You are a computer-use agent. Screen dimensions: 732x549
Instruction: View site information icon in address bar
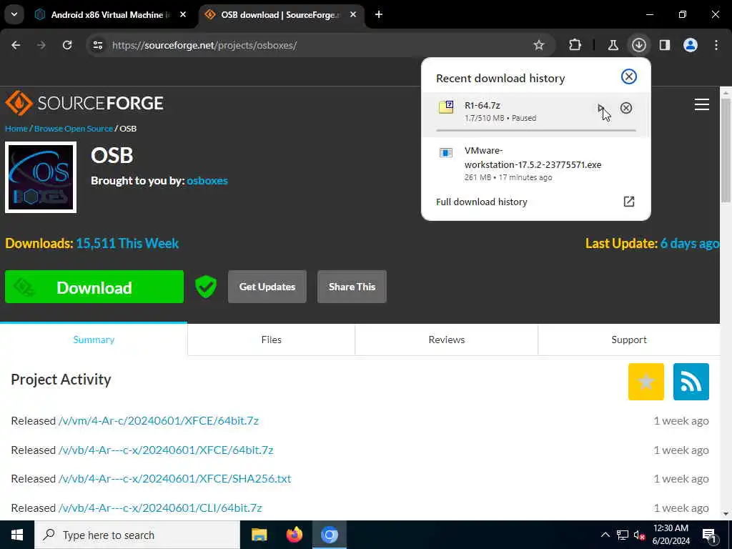click(x=97, y=45)
